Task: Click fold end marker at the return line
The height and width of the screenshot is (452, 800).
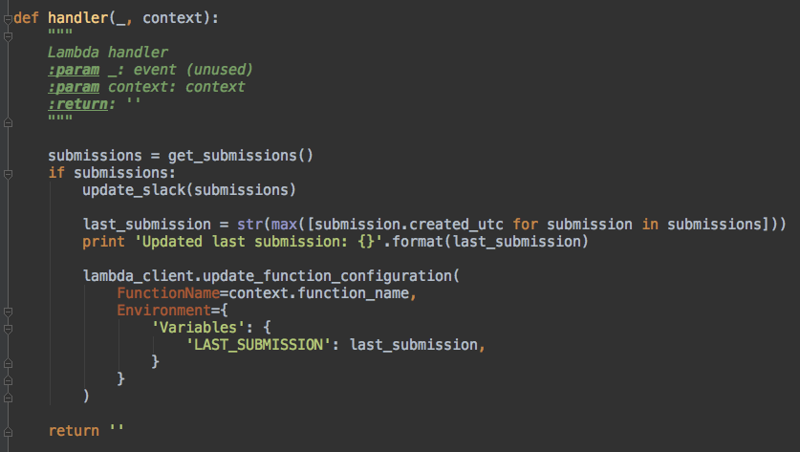Action: coord(7,431)
